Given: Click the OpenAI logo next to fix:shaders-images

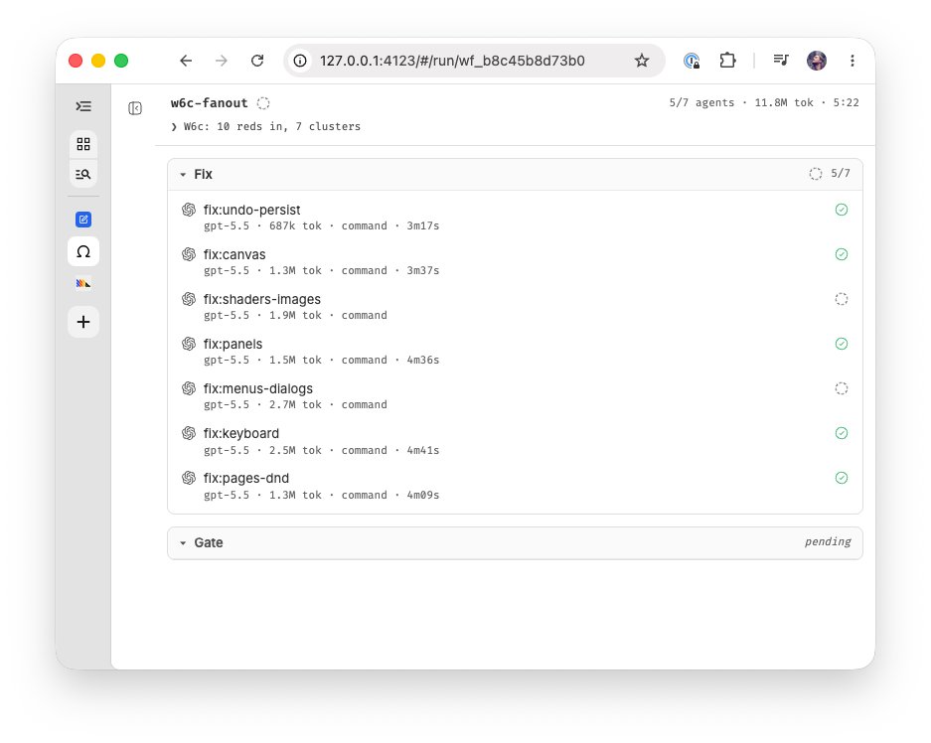Looking at the screenshot, I should pos(189,299).
